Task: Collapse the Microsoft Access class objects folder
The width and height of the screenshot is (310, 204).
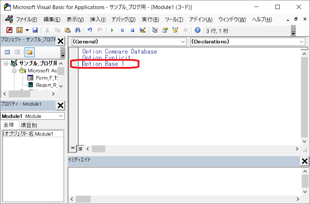Action: point(14,71)
